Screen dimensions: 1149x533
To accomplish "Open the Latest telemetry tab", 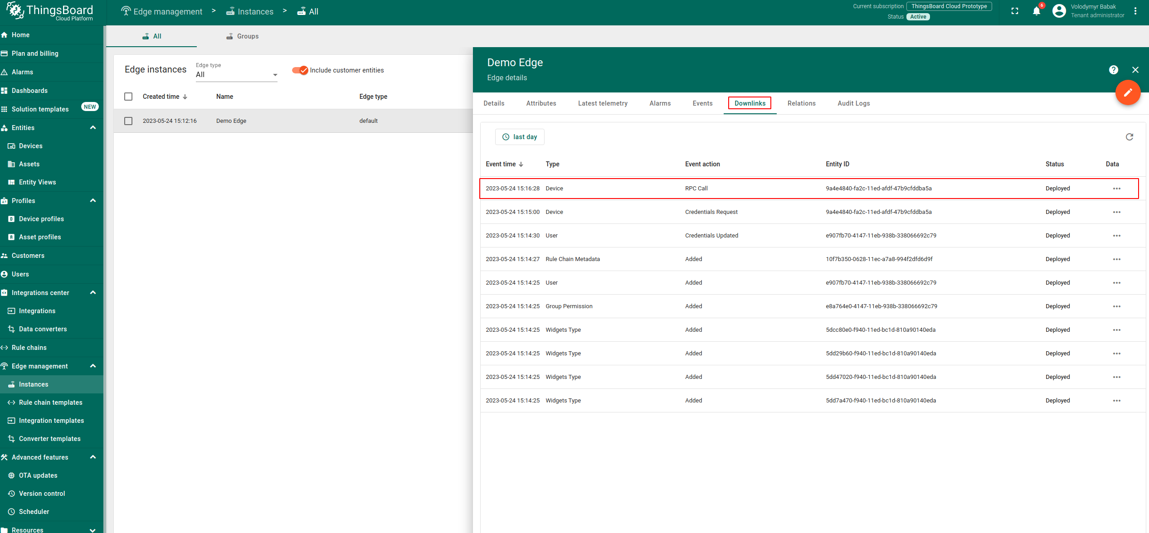I will coord(603,103).
